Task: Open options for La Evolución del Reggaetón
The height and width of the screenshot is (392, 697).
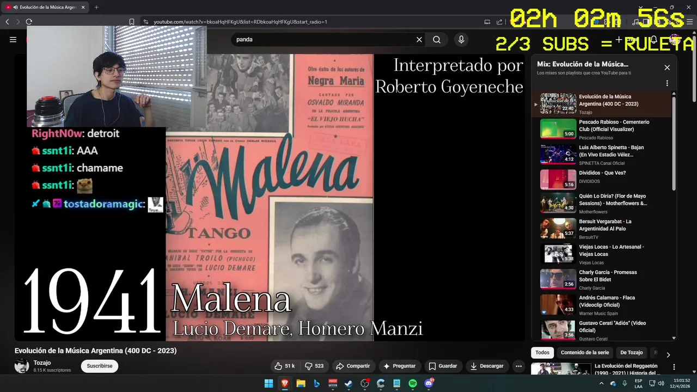Action: click(x=674, y=367)
